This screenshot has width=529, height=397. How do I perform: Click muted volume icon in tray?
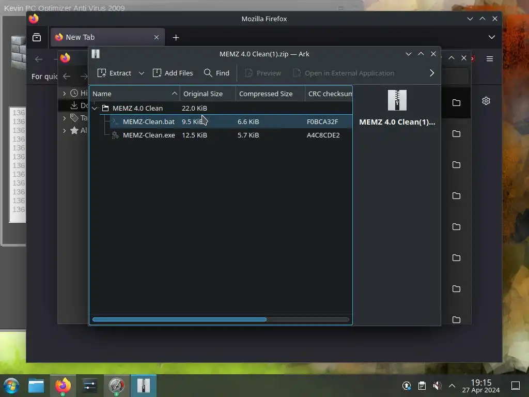tap(437, 386)
